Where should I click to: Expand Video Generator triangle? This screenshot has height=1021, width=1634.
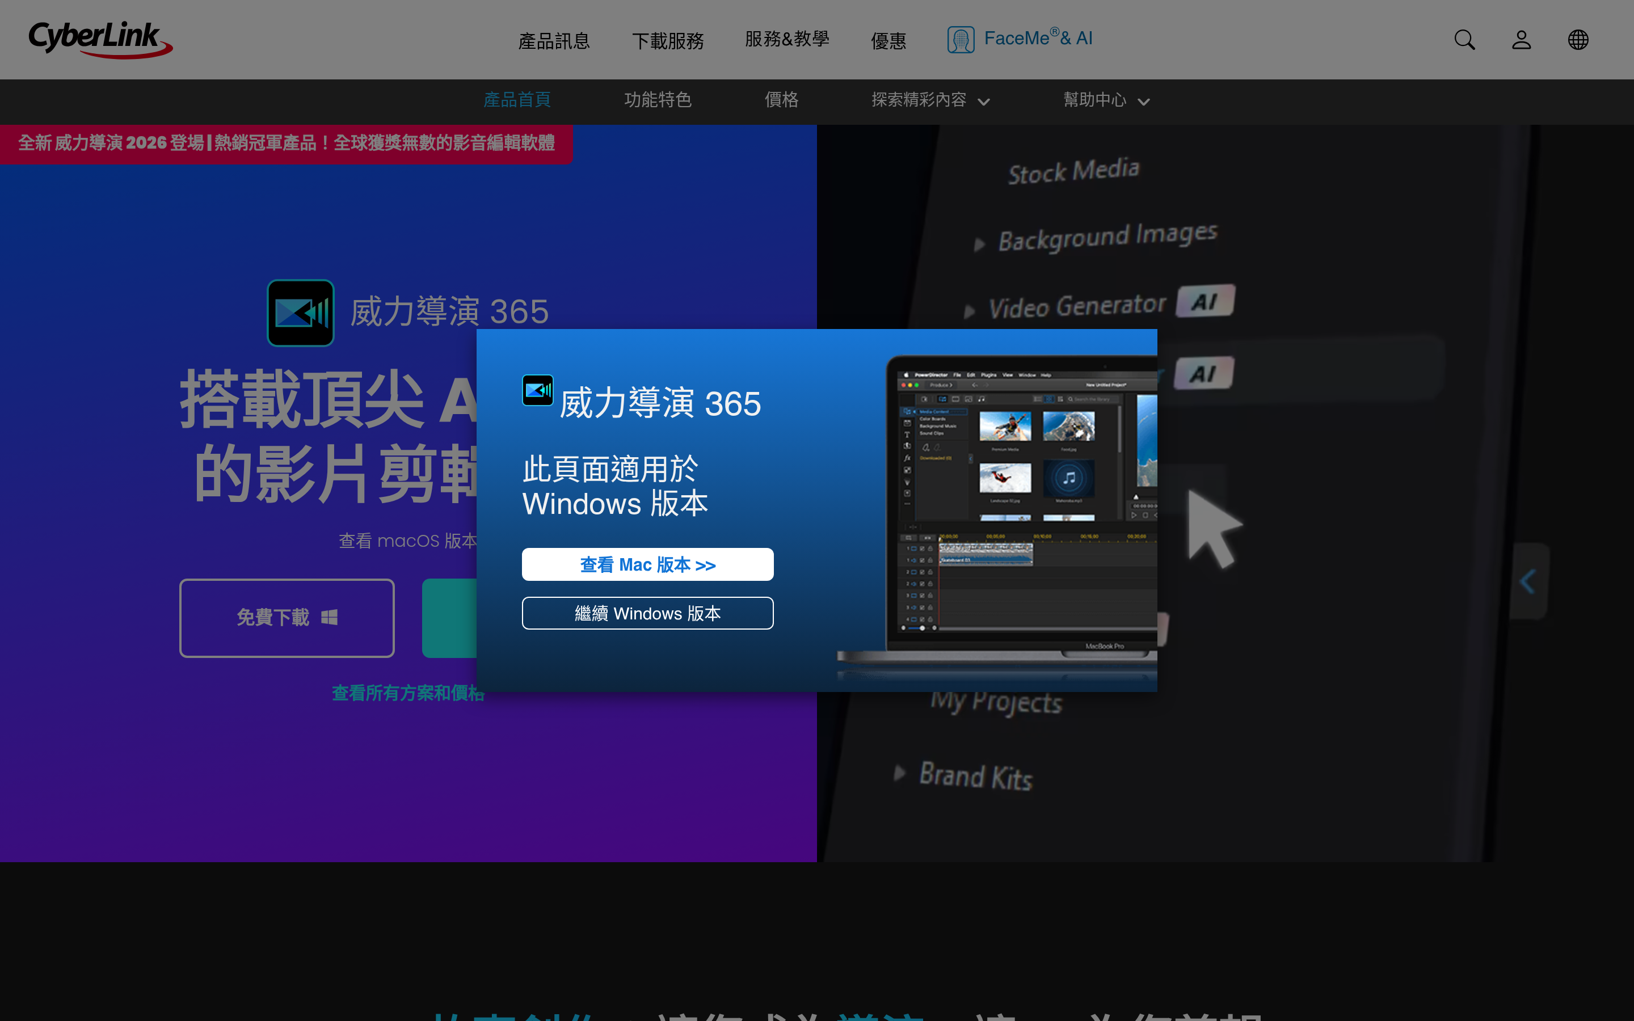tap(970, 311)
